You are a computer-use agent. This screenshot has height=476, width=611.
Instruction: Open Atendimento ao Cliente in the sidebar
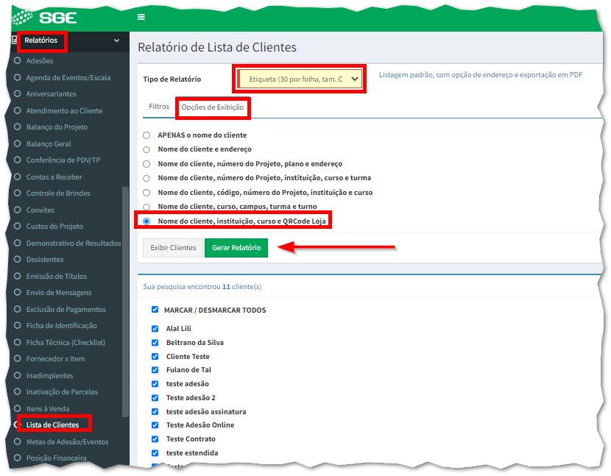[64, 110]
